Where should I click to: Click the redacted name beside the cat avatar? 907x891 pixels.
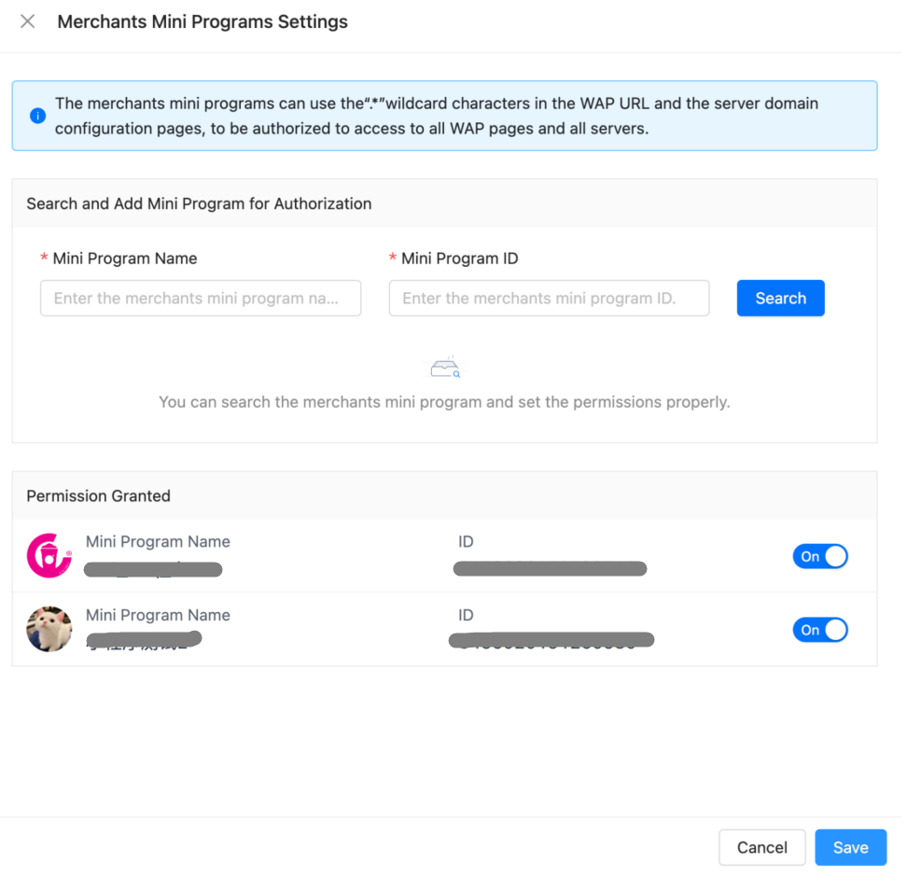click(x=145, y=640)
